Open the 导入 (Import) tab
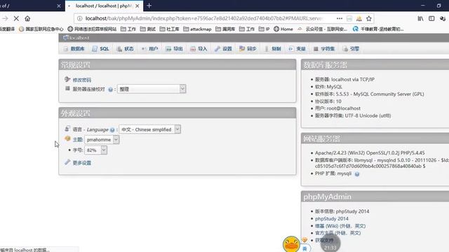Viewport: 449px width, 252px height. click(x=199, y=49)
